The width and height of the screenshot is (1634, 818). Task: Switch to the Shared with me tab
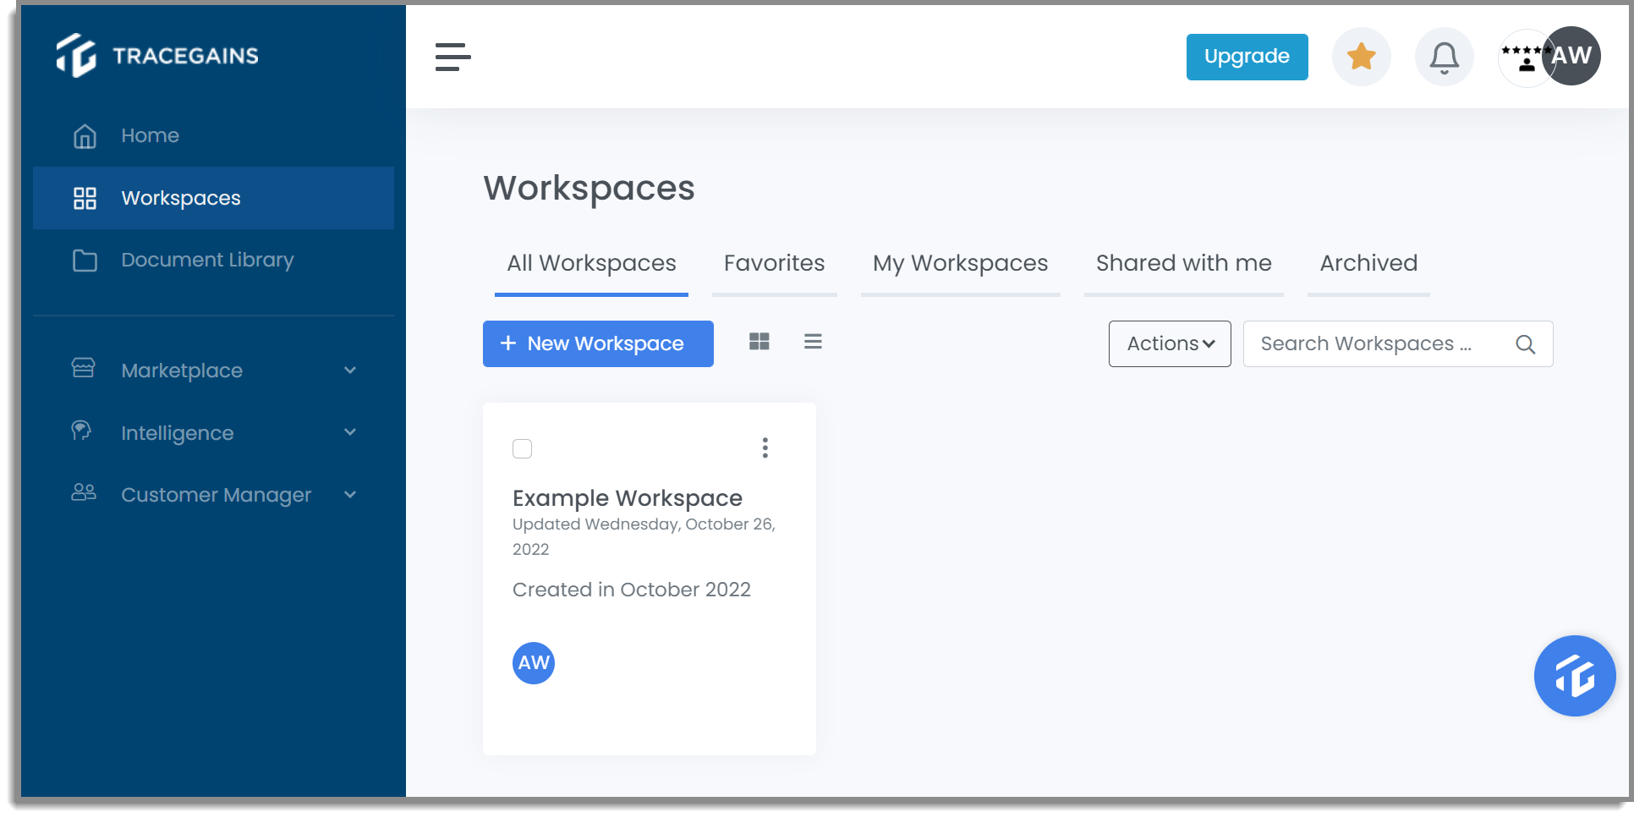[1183, 263]
